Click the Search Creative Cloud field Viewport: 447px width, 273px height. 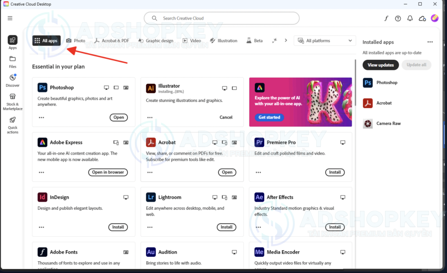(x=221, y=18)
